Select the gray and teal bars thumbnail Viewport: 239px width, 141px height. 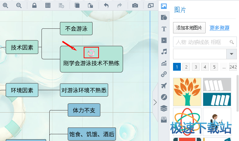(217, 92)
